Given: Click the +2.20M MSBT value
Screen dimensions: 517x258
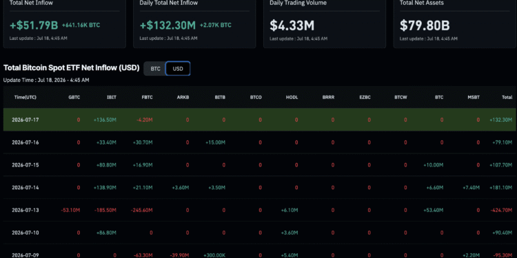Looking at the screenshot, I should (471, 255).
